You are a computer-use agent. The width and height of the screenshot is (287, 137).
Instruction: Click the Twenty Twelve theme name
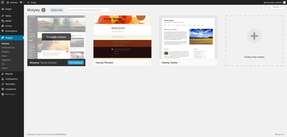pos(170,63)
